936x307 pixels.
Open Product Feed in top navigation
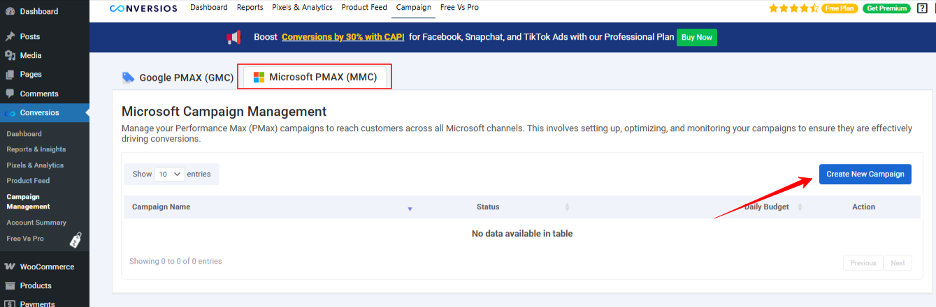364,8
